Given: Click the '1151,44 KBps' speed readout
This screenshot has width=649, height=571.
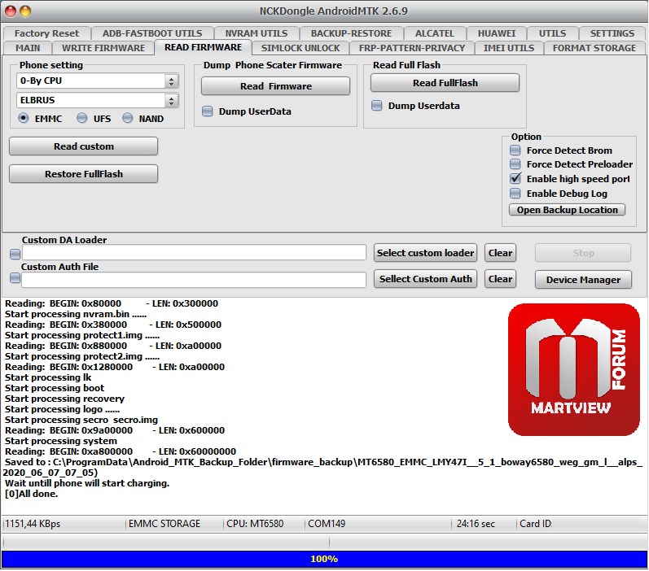Looking at the screenshot, I should coord(33,524).
